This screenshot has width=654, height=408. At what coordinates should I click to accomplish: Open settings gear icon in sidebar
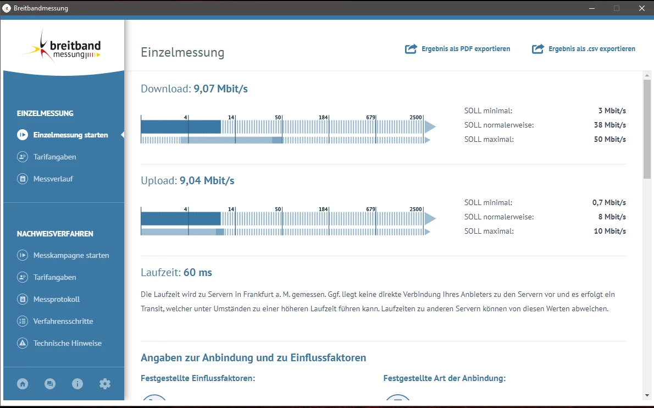(105, 384)
